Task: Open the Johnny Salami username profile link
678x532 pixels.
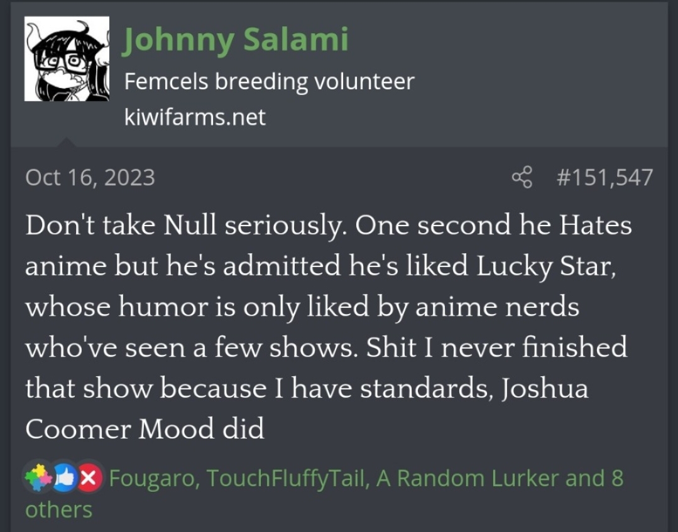Action: (236, 39)
